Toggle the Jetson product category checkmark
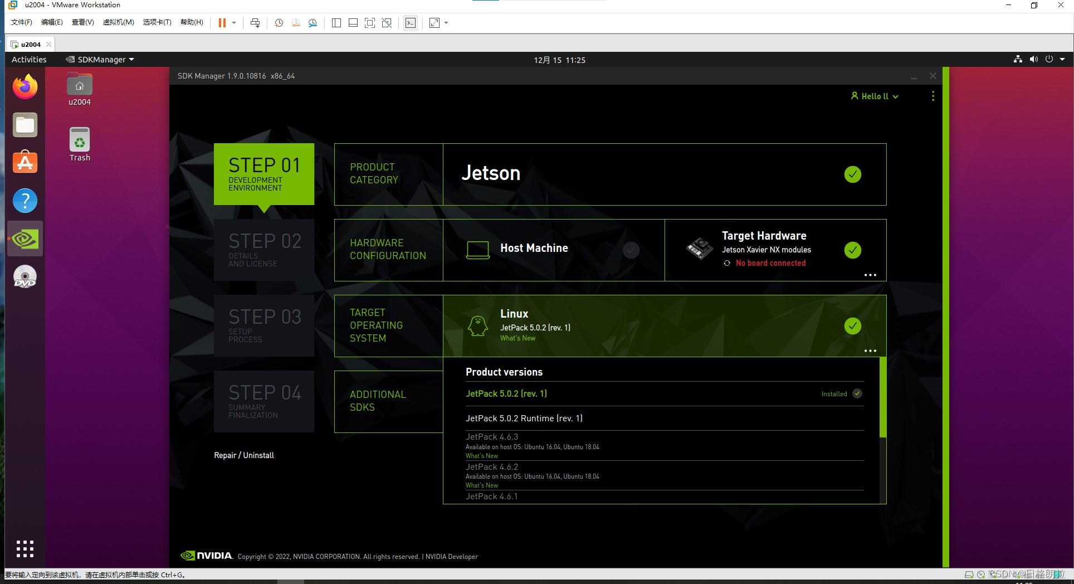Screen dimensions: 1074x584 coord(853,174)
